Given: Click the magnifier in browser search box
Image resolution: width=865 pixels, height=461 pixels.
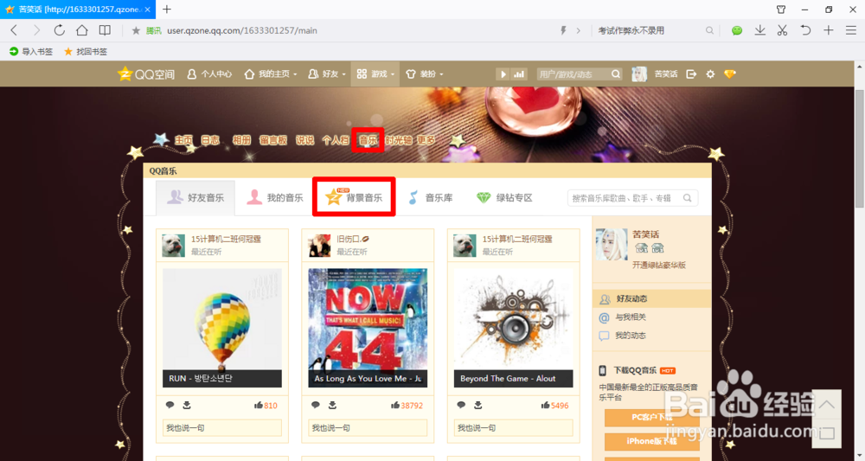Looking at the screenshot, I should coord(709,31).
